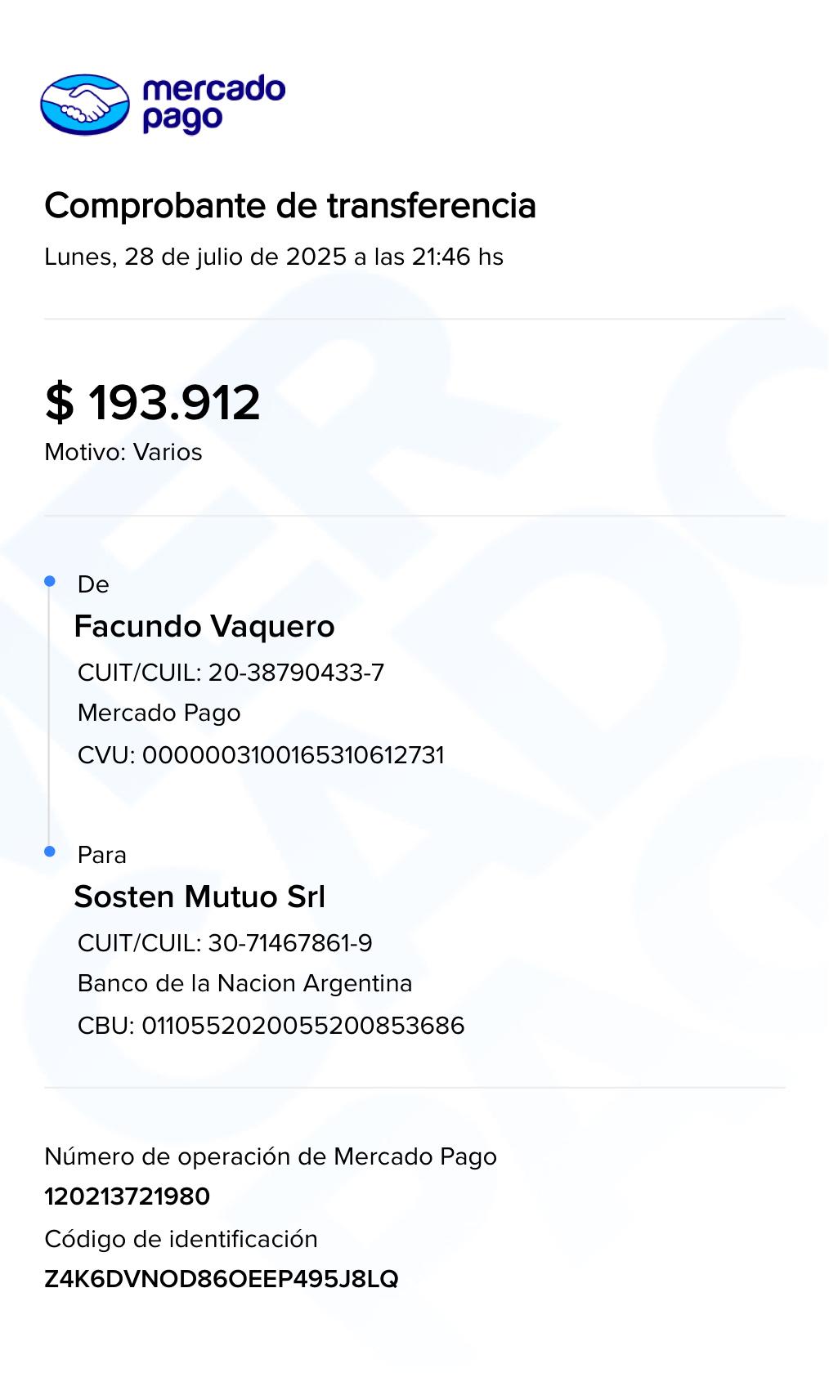This screenshot has height=1373, width=829.
Task: Select the "Comprobante de transferencia" heading
Action: click(x=290, y=206)
